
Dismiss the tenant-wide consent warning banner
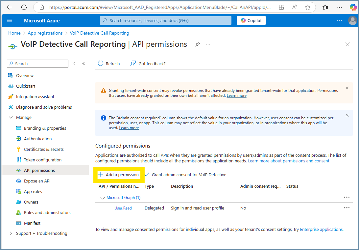(347, 88)
